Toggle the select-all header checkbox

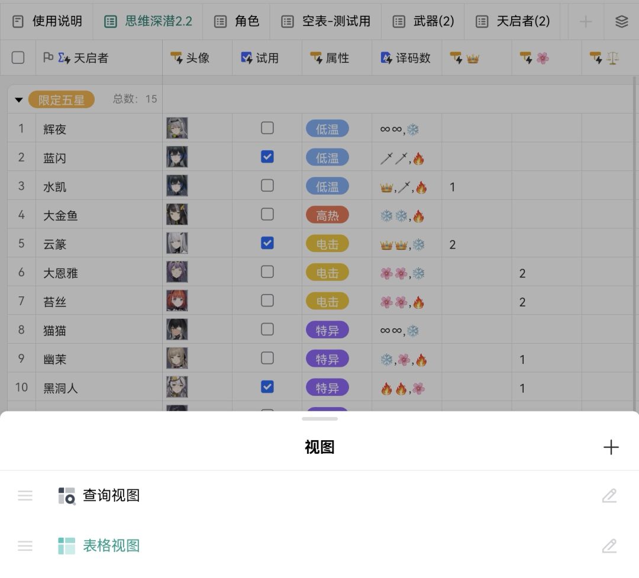[18, 58]
